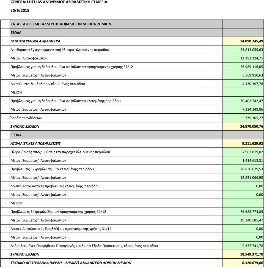The height and width of the screenshot is (268, 264).
Task: Click reinsurers' share value '6.569.910,63'
Action: pyautogui.click(x=252, y=75)
